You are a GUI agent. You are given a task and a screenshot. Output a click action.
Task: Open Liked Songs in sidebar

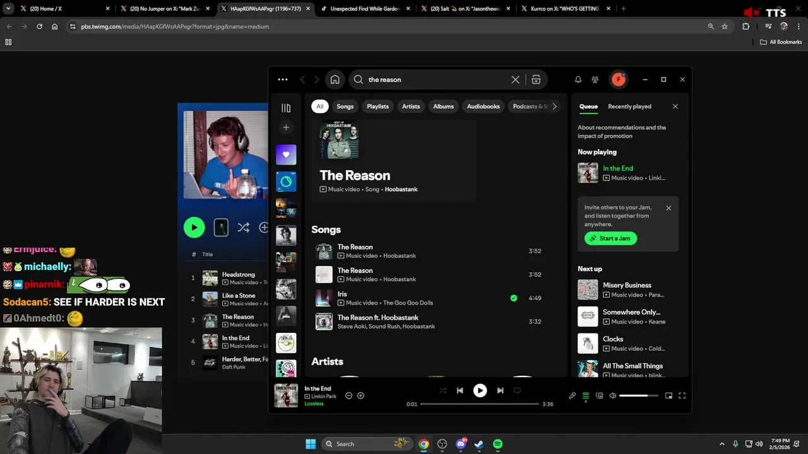(286, 154)
